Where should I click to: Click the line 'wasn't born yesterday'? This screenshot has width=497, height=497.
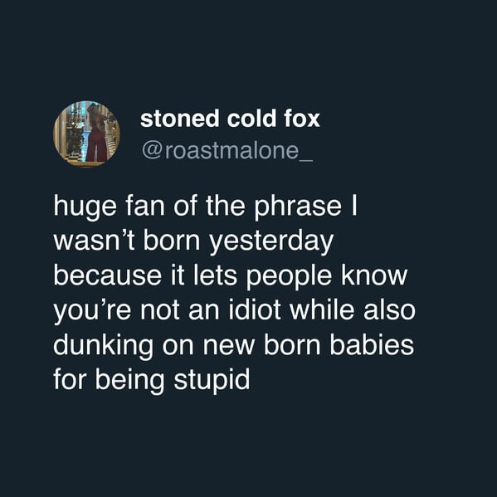tap(193, 241)
